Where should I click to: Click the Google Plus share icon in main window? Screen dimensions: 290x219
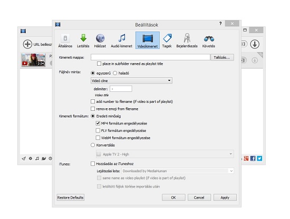(246, 159)
